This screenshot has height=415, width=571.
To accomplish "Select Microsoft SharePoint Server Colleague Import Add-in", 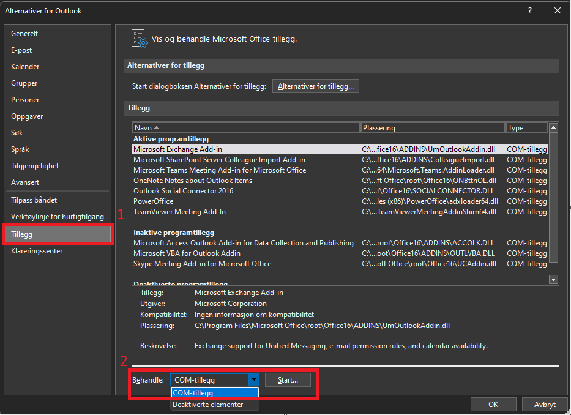I will 340,160.
